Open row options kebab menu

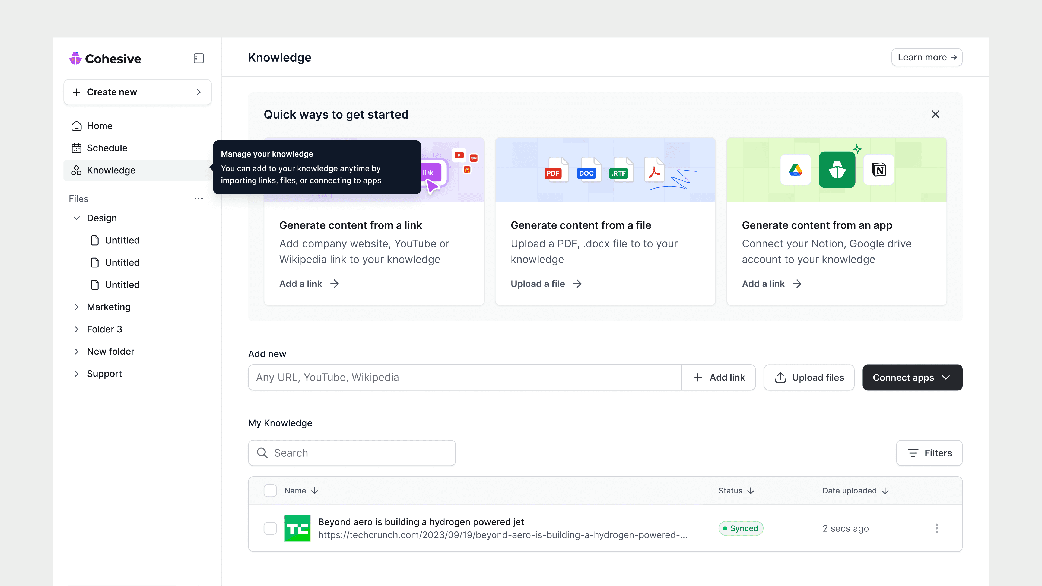point(936,528)
